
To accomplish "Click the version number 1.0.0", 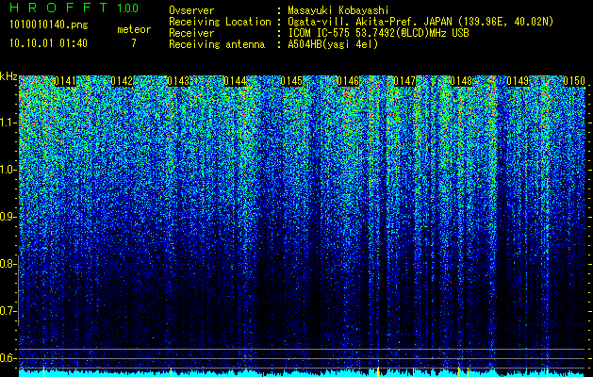I will tap(128, 8).
